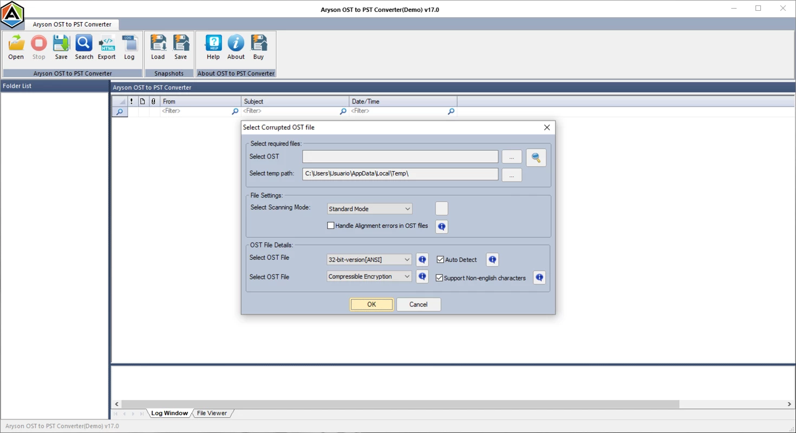The image size is (796, 433).
Task: Sort by the From column header
Action: pos(200,101)
